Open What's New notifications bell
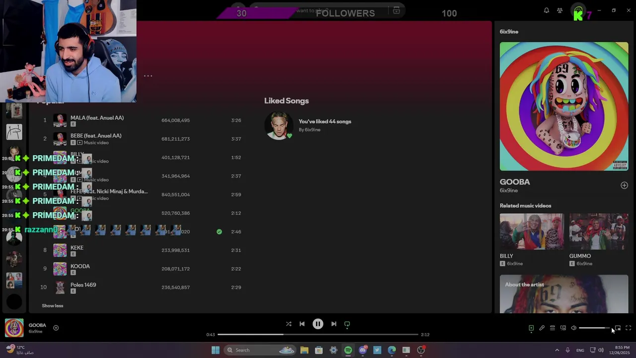Viewport: 636px width, 358px height. (x=547, y=10)
